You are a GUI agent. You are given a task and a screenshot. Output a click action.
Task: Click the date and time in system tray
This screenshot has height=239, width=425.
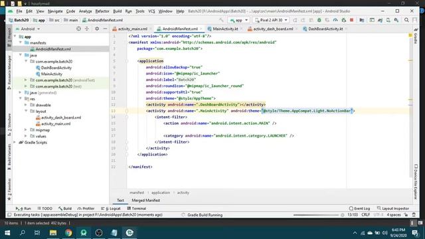[x=398, y=233]
